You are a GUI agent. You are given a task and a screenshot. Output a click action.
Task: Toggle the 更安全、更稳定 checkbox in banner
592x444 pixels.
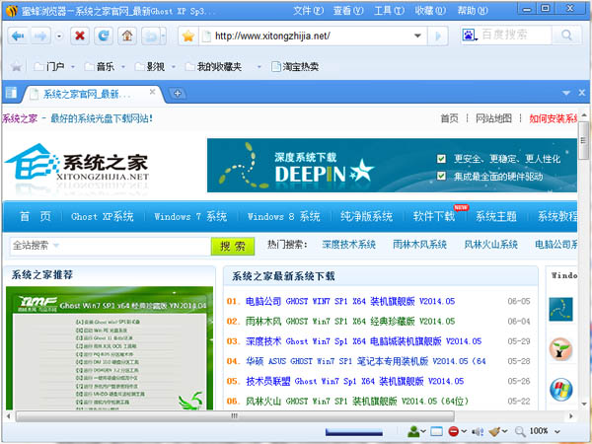pyautogui.click(x=442, y=158)
